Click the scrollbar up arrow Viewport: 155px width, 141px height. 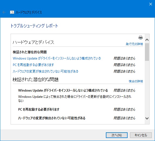(x=147, y=40)
